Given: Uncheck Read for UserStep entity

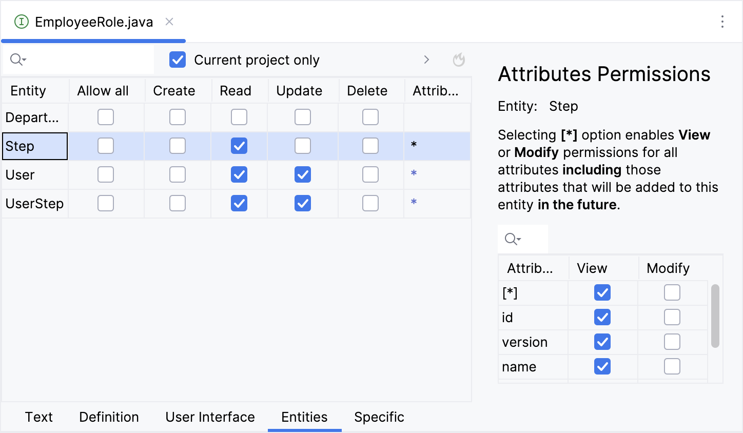Looking at the screenshot, I should point(239,203).
